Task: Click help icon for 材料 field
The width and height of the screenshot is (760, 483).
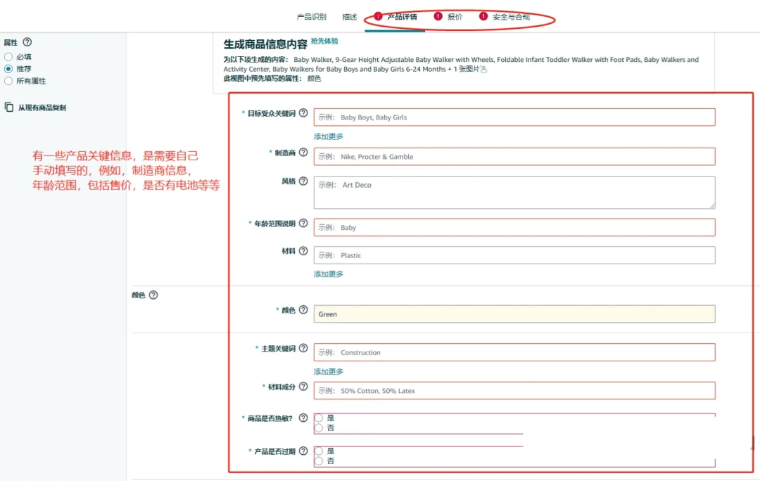Action: (303, 250)
